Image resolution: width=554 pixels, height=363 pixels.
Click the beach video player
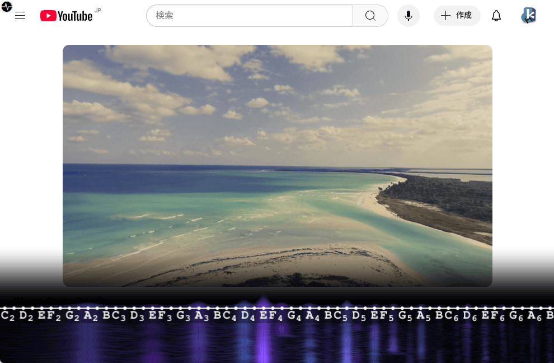tap(278, 166)
